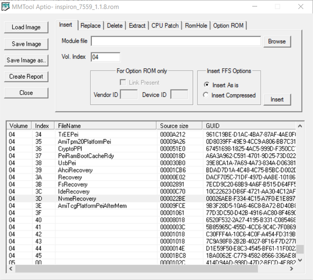Click index 42 in the module list
313x280 pixels.
click(38, 234)
